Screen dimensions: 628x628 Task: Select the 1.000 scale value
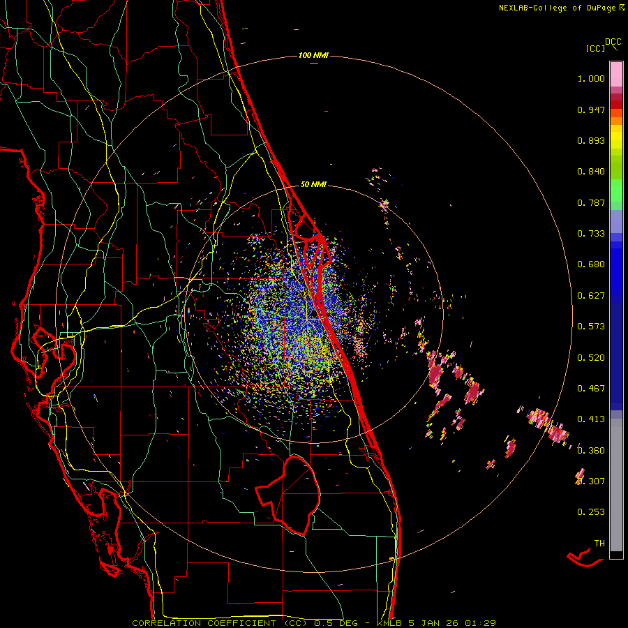pyautogui.click(x=591, y=78)
